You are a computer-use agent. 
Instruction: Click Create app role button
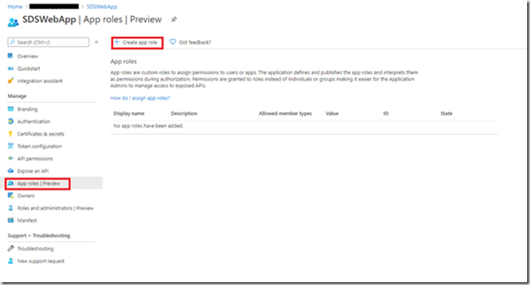click(136, 42)
